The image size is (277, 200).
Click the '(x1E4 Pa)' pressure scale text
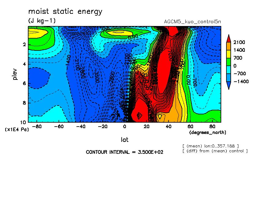[17, 129]
